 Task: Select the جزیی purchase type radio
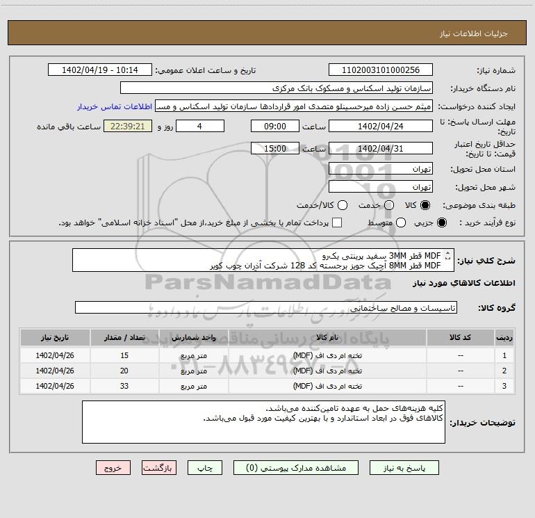coord(441,222)
